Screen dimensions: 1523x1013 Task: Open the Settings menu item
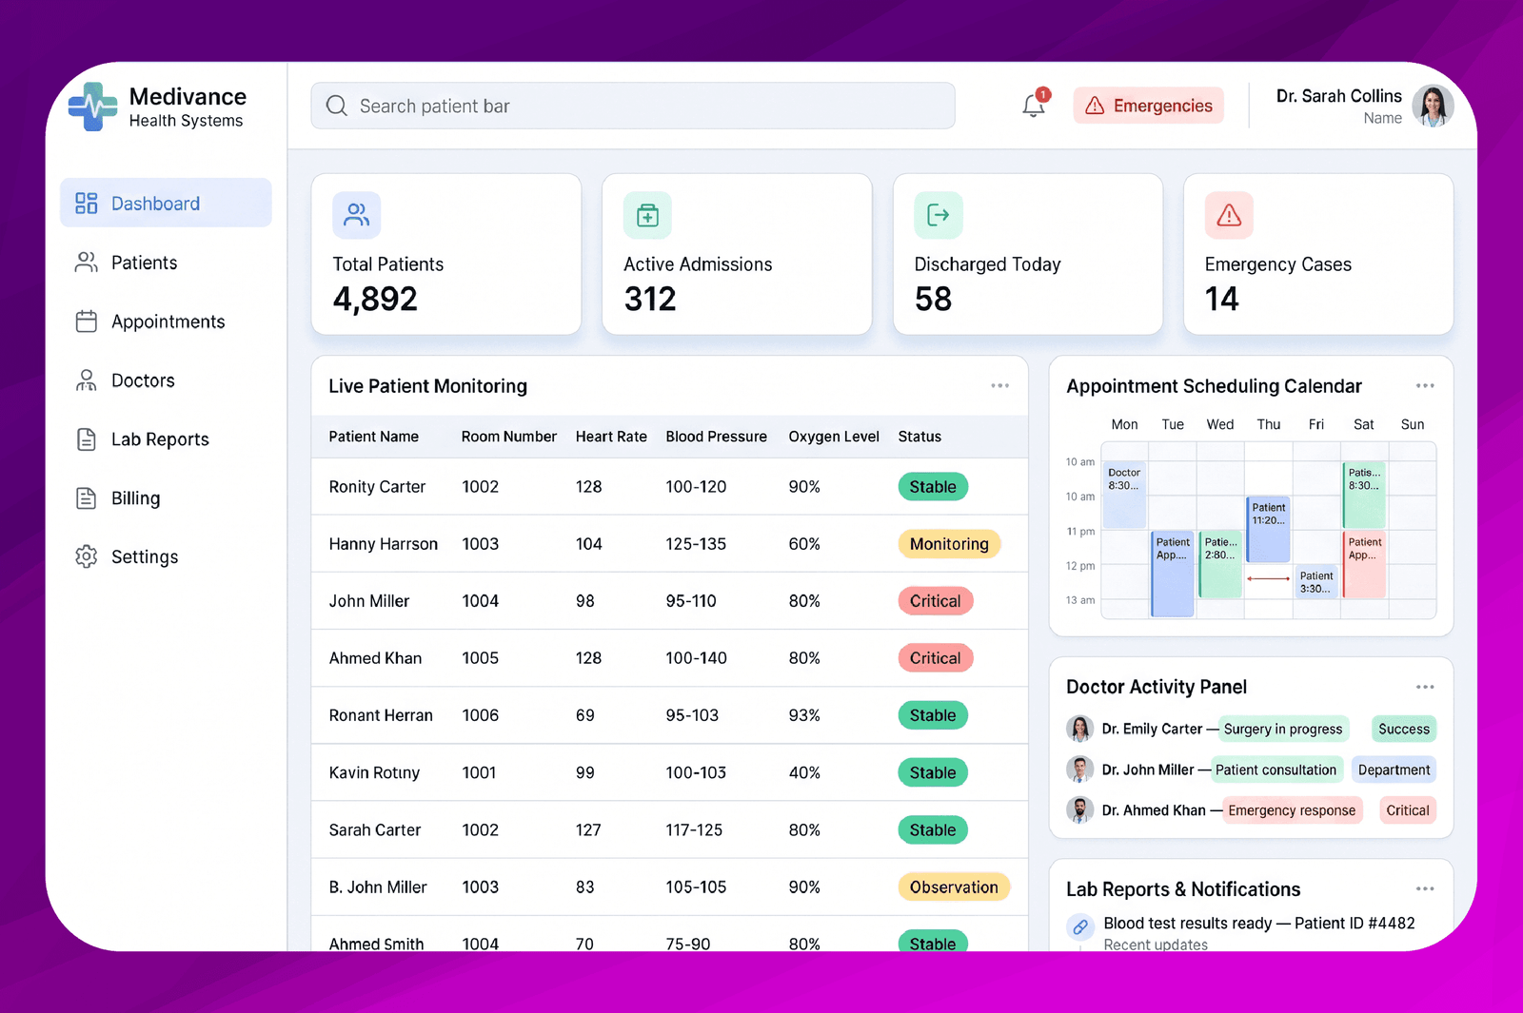coord(166,556)
